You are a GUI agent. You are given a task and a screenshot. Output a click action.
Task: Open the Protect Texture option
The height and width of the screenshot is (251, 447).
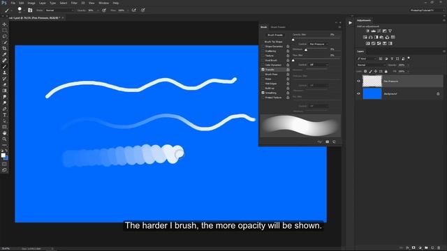273,98
